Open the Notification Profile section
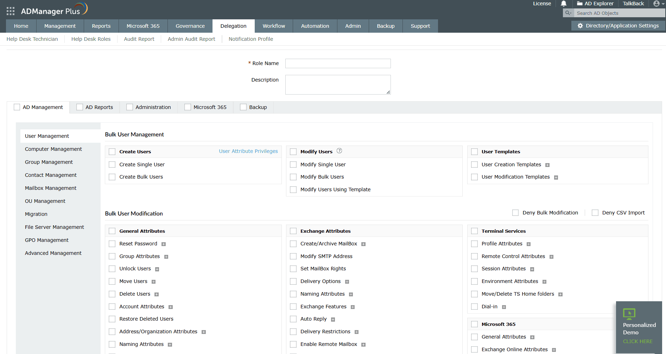 point(250,39)
